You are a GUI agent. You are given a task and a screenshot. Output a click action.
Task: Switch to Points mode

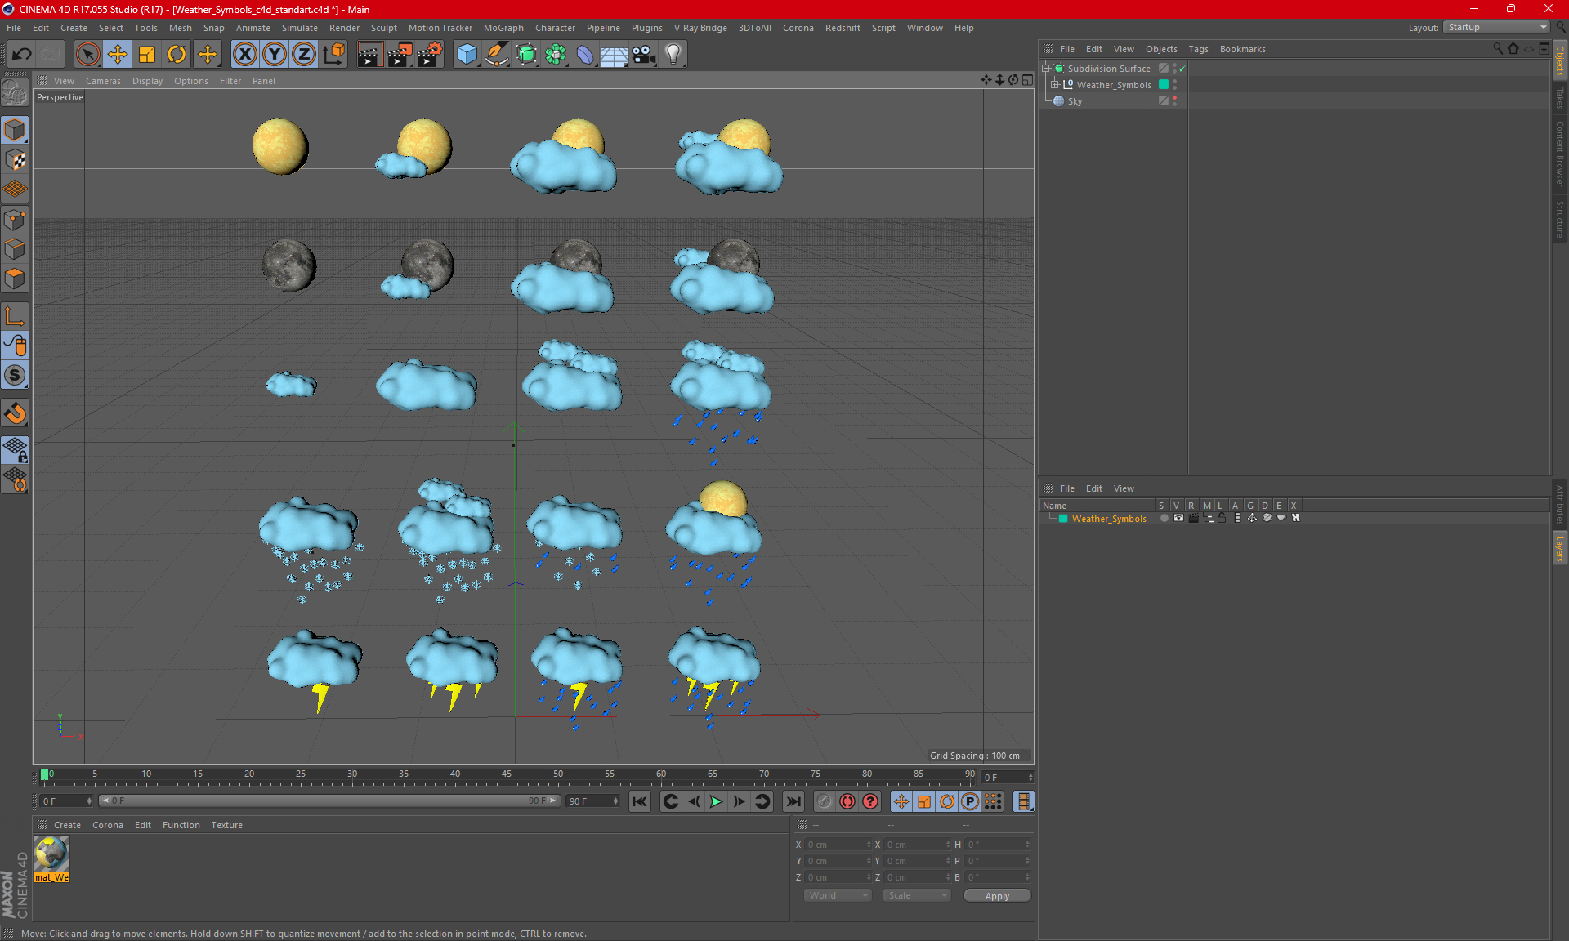point(15,219)
